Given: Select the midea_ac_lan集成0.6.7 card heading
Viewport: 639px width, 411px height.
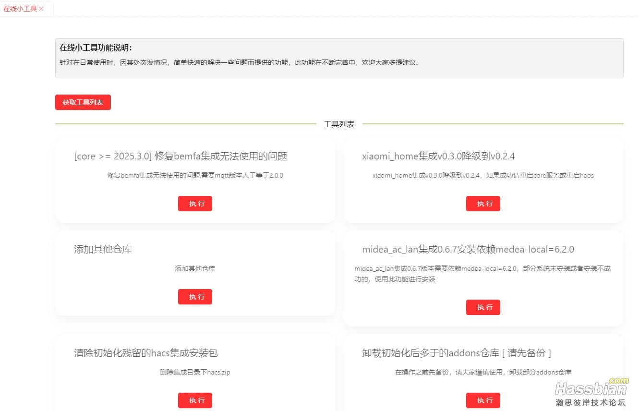Looking at the screenshot, I should coord(468,249).
